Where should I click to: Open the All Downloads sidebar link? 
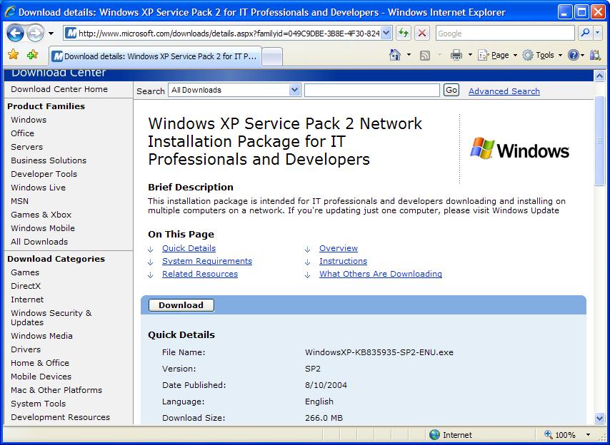coord(39,242)
